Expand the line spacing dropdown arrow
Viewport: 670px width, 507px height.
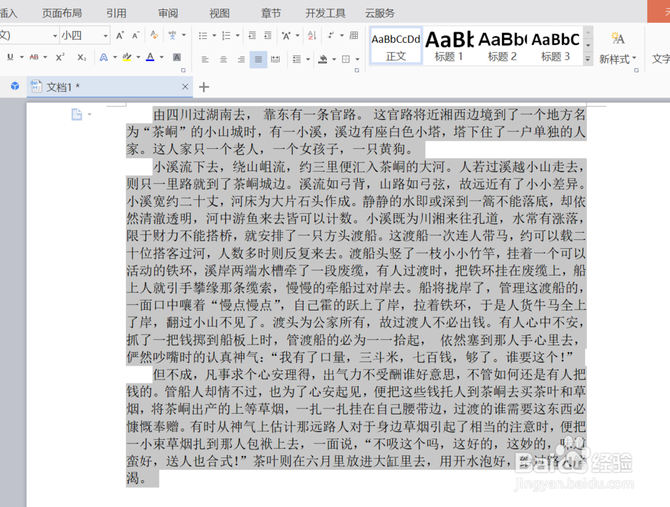click(308, 59)
